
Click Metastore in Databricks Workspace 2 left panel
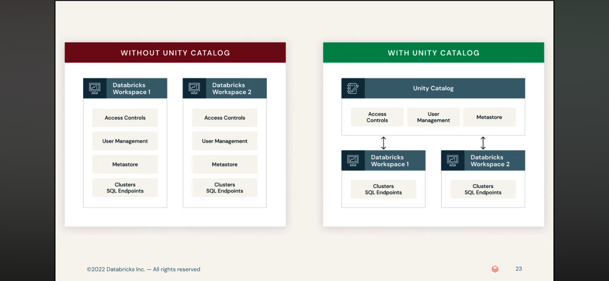[x=224, y=164]
